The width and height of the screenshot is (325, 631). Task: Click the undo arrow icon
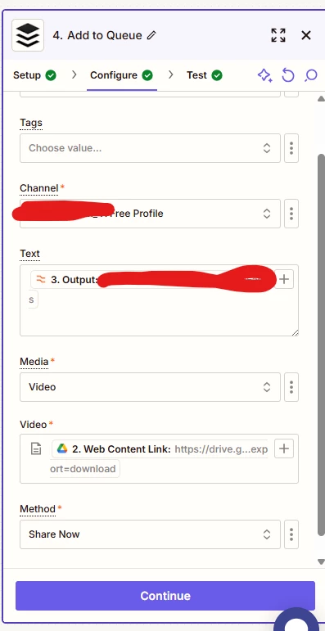pyautogui.click(x=288, y=75)
